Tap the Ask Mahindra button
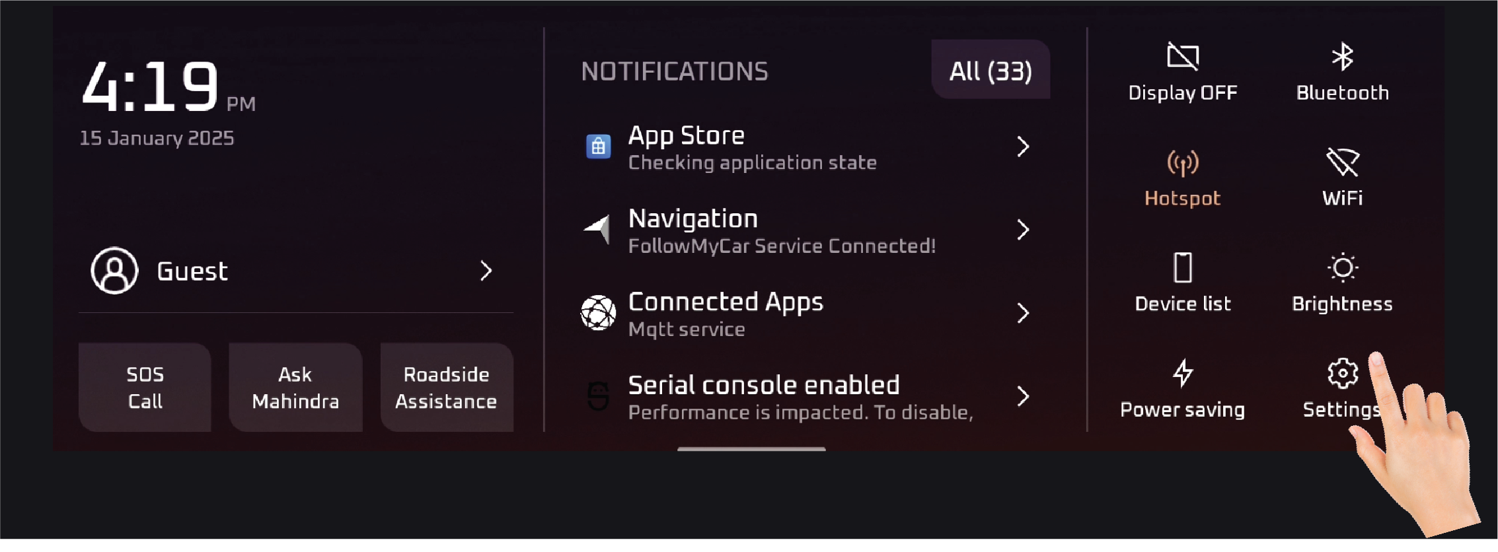The height and width of the screenshot is (552, 1498). [x=295, y=388]
